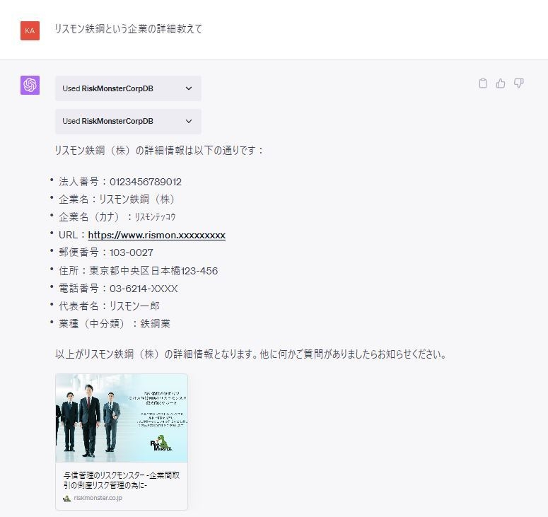
Task: Expand the first Used RiskMonsterCorpDB dropdown
Action: (128, 88)
